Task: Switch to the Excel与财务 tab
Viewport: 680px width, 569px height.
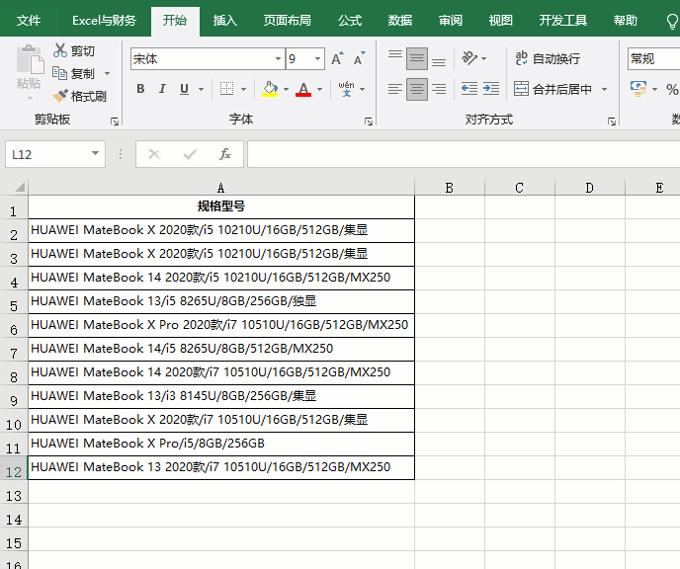Action: (x=104, y=21)
